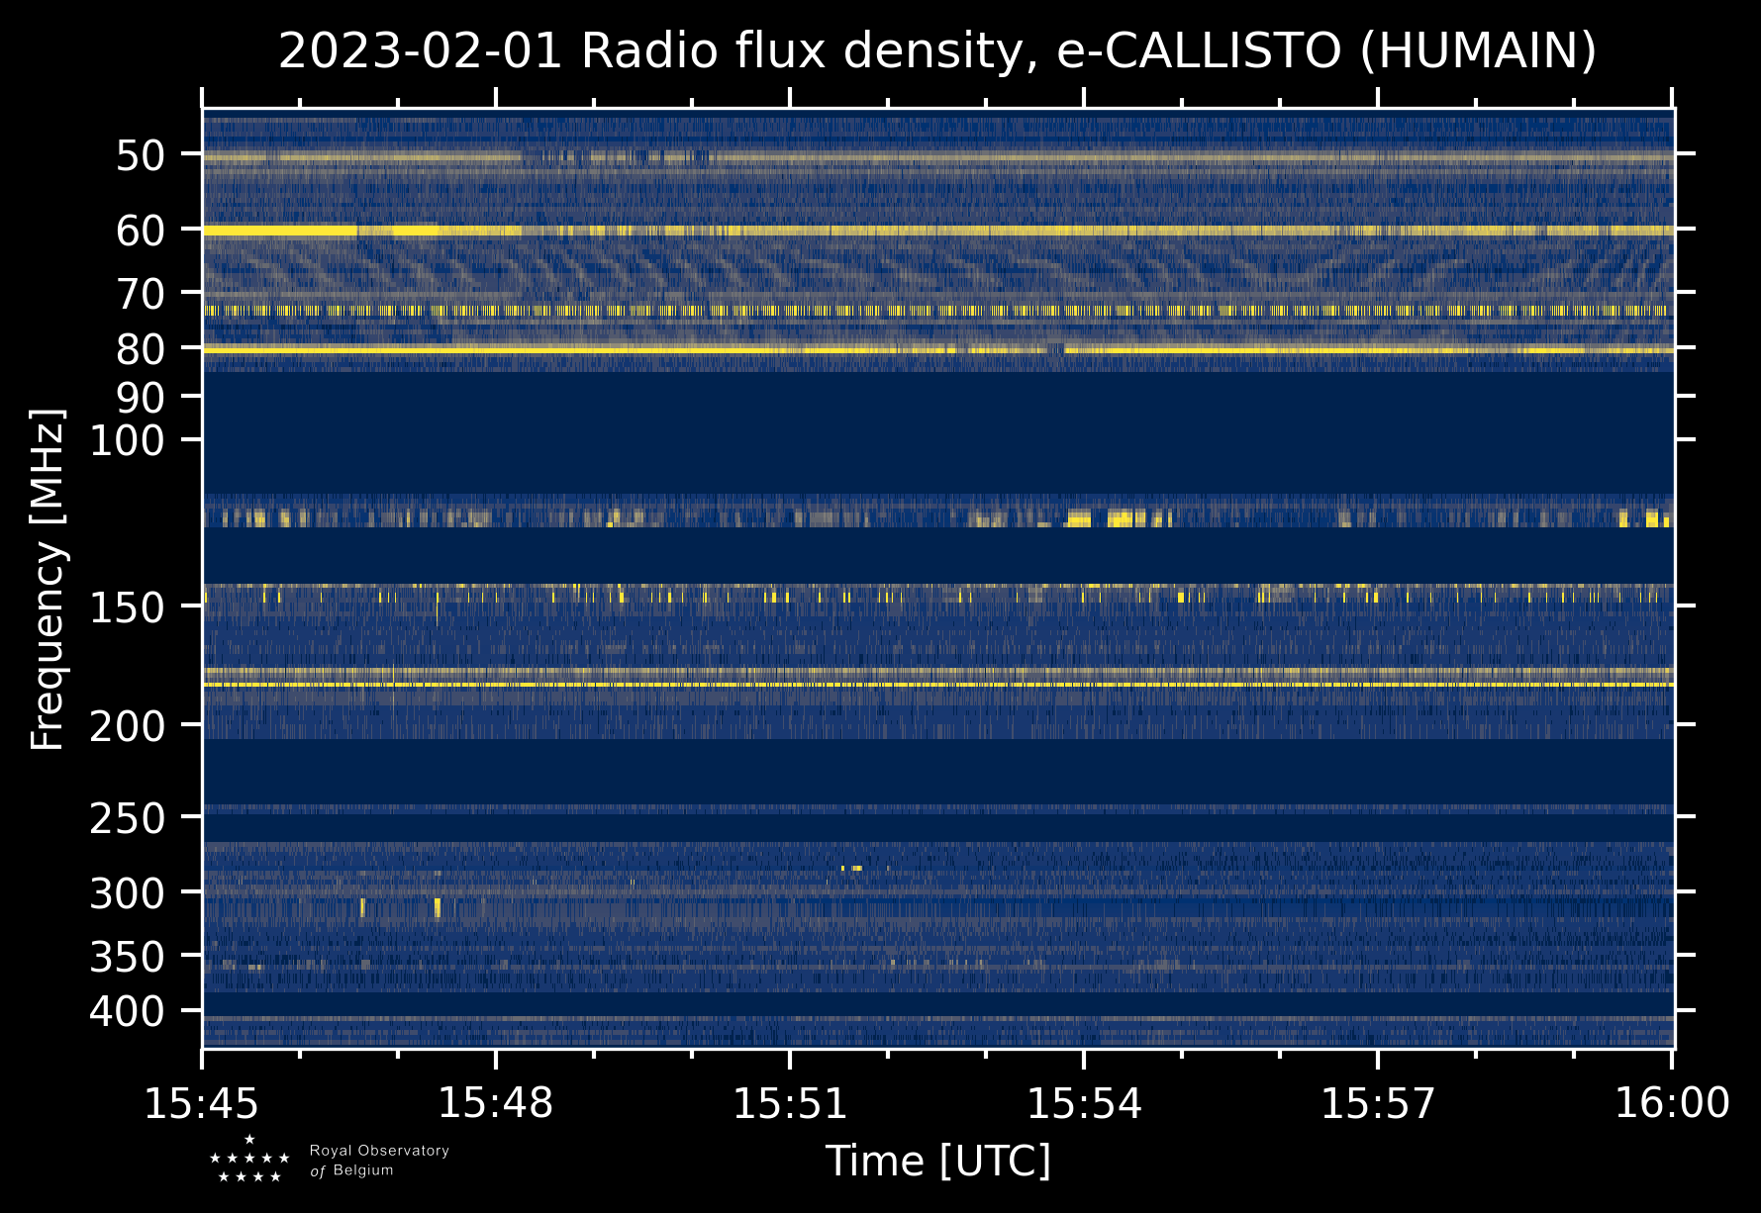1761x1213 pixels.
Task: Click the 100 MHz frequency tick label
Action: 127,440
